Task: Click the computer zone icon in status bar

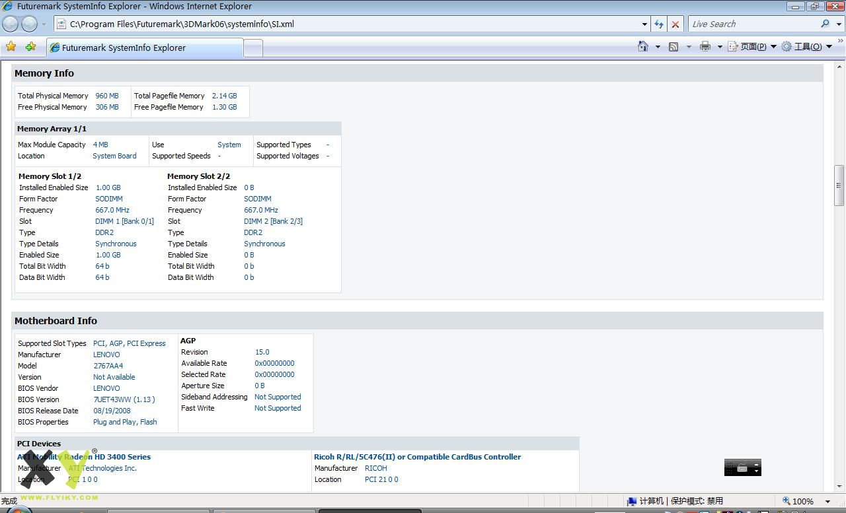Action: coord(631,501)
